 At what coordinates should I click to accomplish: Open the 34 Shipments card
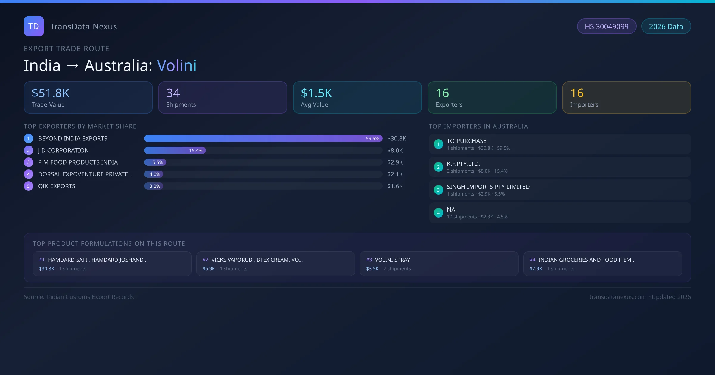[x=223, y=97]
